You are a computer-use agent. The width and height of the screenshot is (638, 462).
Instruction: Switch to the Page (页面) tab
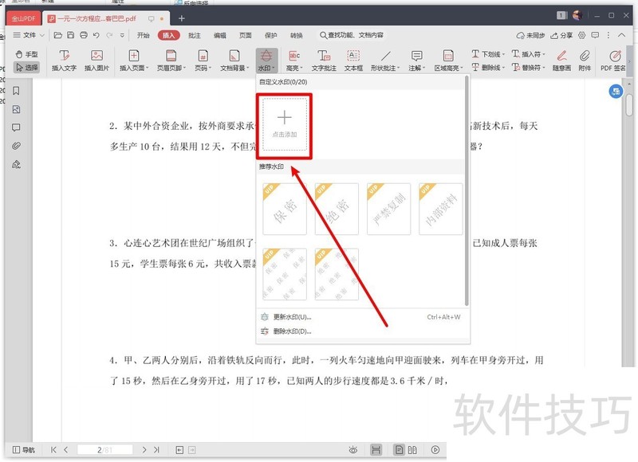click(x=246, y=35)
